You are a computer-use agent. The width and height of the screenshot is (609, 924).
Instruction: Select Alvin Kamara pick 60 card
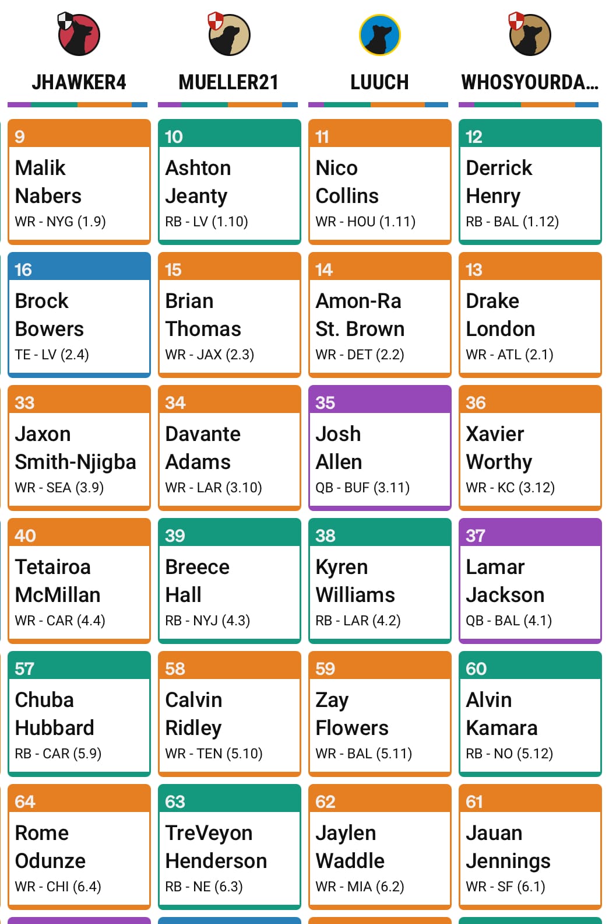pyautogui.click(x=530, y=714)
